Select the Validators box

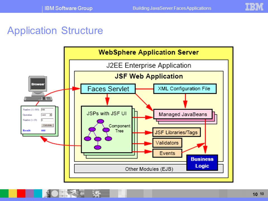click(x=167, y=143)
